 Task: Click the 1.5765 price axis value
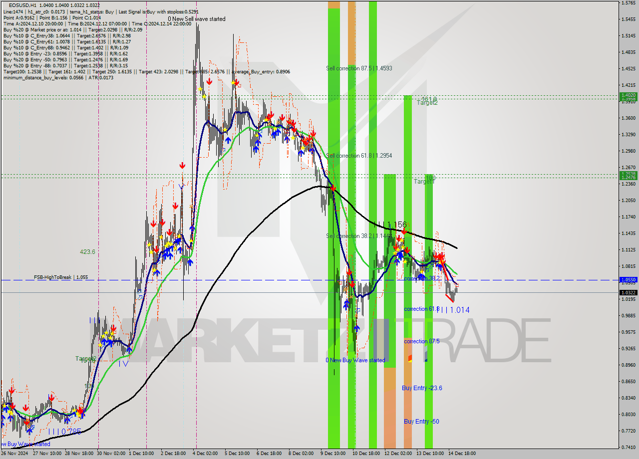tap(629, 3)
